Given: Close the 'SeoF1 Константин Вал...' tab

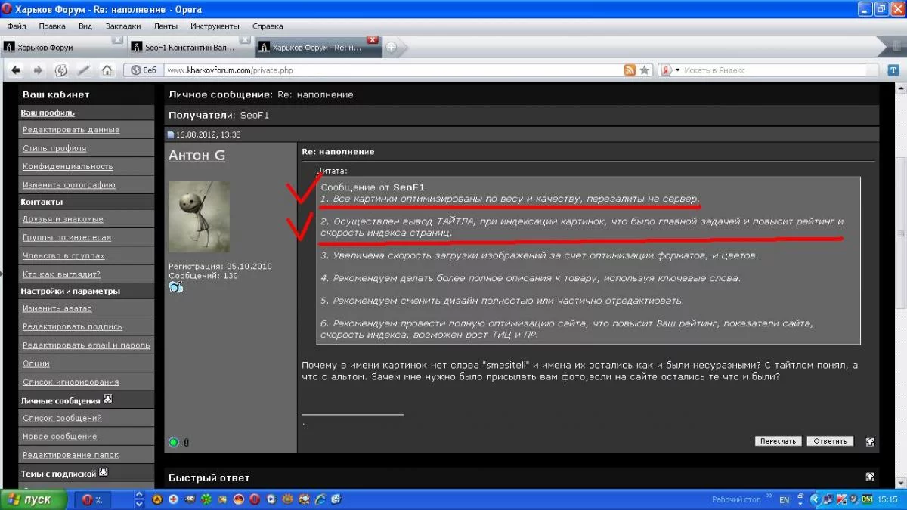Looking at the screenshot, I should tap(245, 39).
